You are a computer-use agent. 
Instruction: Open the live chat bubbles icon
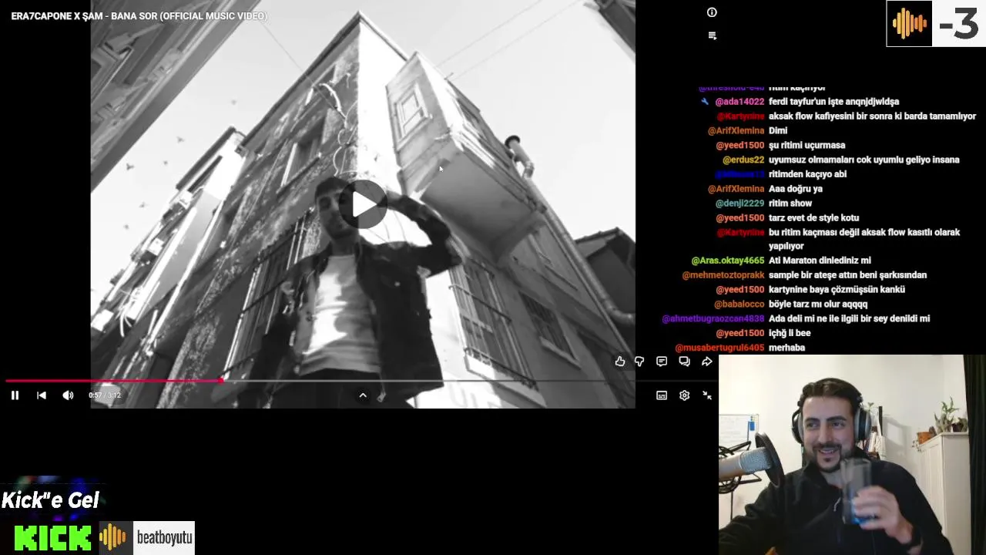(x=684, y=362)
